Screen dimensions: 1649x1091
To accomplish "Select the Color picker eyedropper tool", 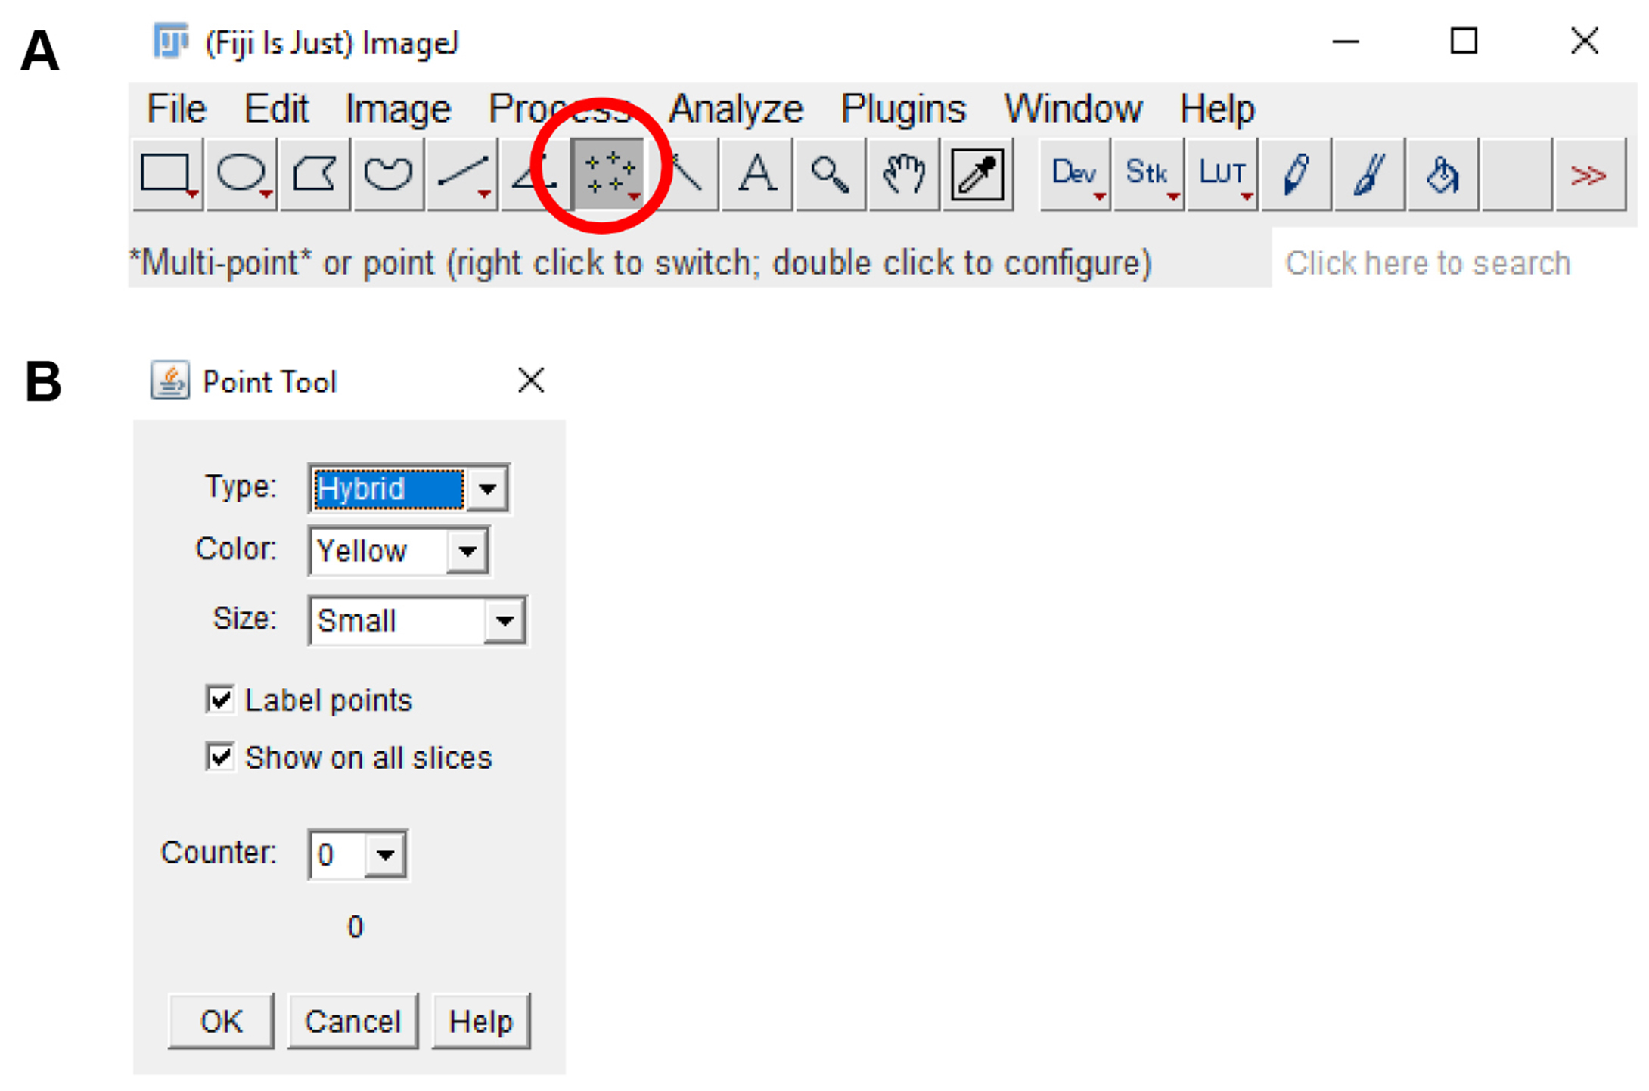I will coord(977,174).
